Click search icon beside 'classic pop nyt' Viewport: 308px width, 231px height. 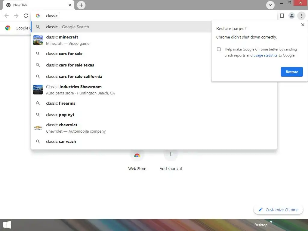(x=38, y=115)
